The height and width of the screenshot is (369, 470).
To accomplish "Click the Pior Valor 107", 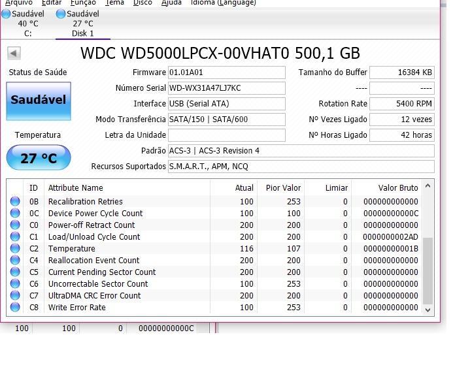I will 294,249.
